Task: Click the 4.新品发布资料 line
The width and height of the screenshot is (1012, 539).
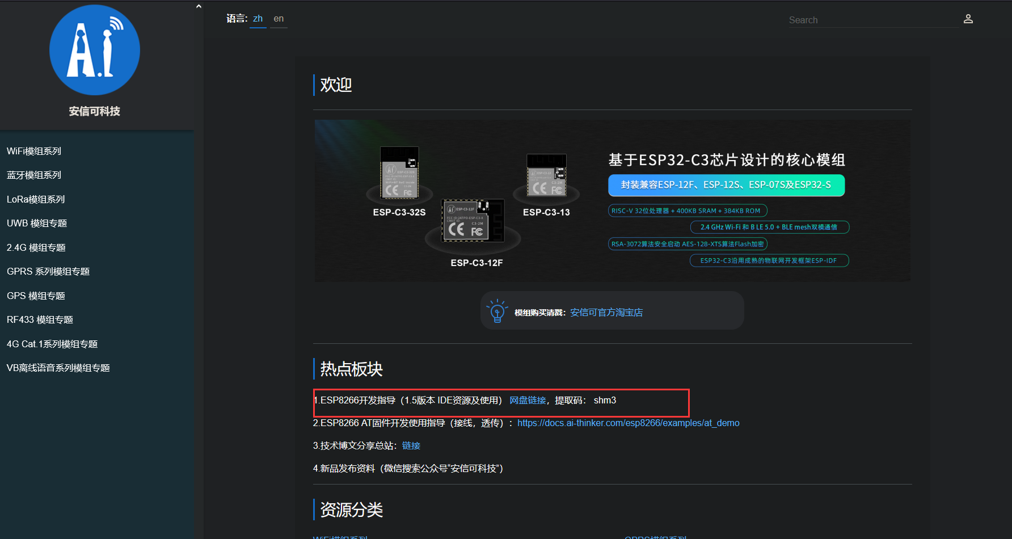Action: 408,468
